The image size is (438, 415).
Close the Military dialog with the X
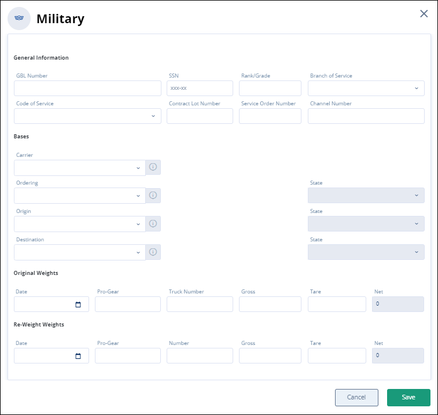click(x=424, y=14)
